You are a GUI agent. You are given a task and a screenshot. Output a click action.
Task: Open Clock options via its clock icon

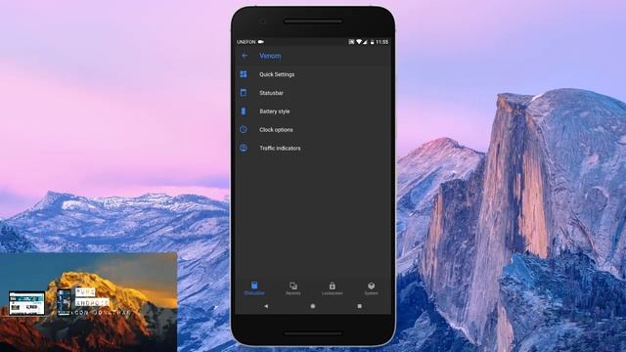244,129
